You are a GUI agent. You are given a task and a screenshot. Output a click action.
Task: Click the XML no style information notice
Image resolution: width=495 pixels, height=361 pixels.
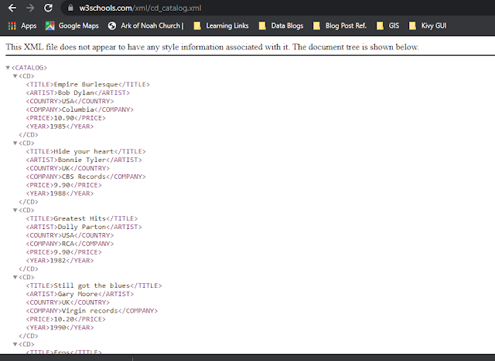click(x=212, y=47)
